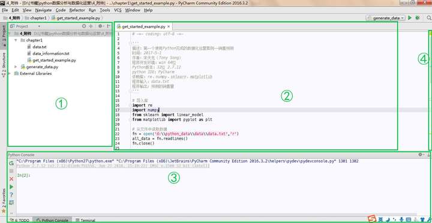Click the Sogou input method tray icon
Screen dimensions: 432x223
[372, 219]
